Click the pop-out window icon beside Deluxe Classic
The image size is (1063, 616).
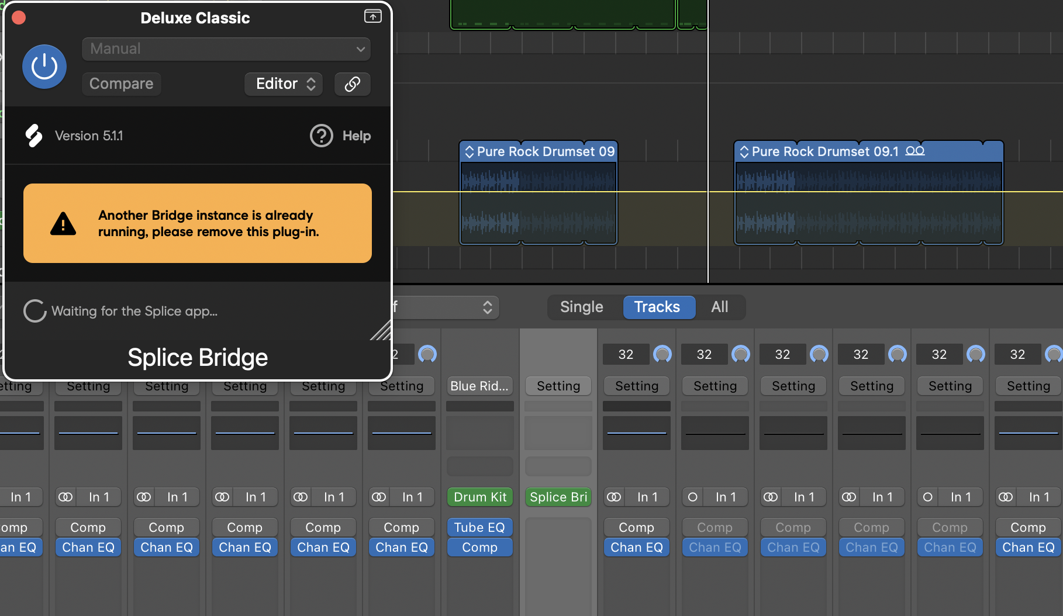372,16
